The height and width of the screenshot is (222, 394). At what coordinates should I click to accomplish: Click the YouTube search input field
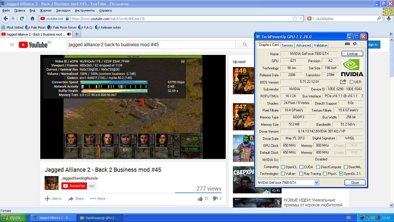click(x=151, y=45)
